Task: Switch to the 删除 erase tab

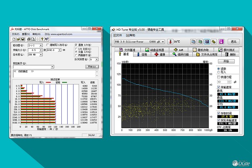Action: 231,55
